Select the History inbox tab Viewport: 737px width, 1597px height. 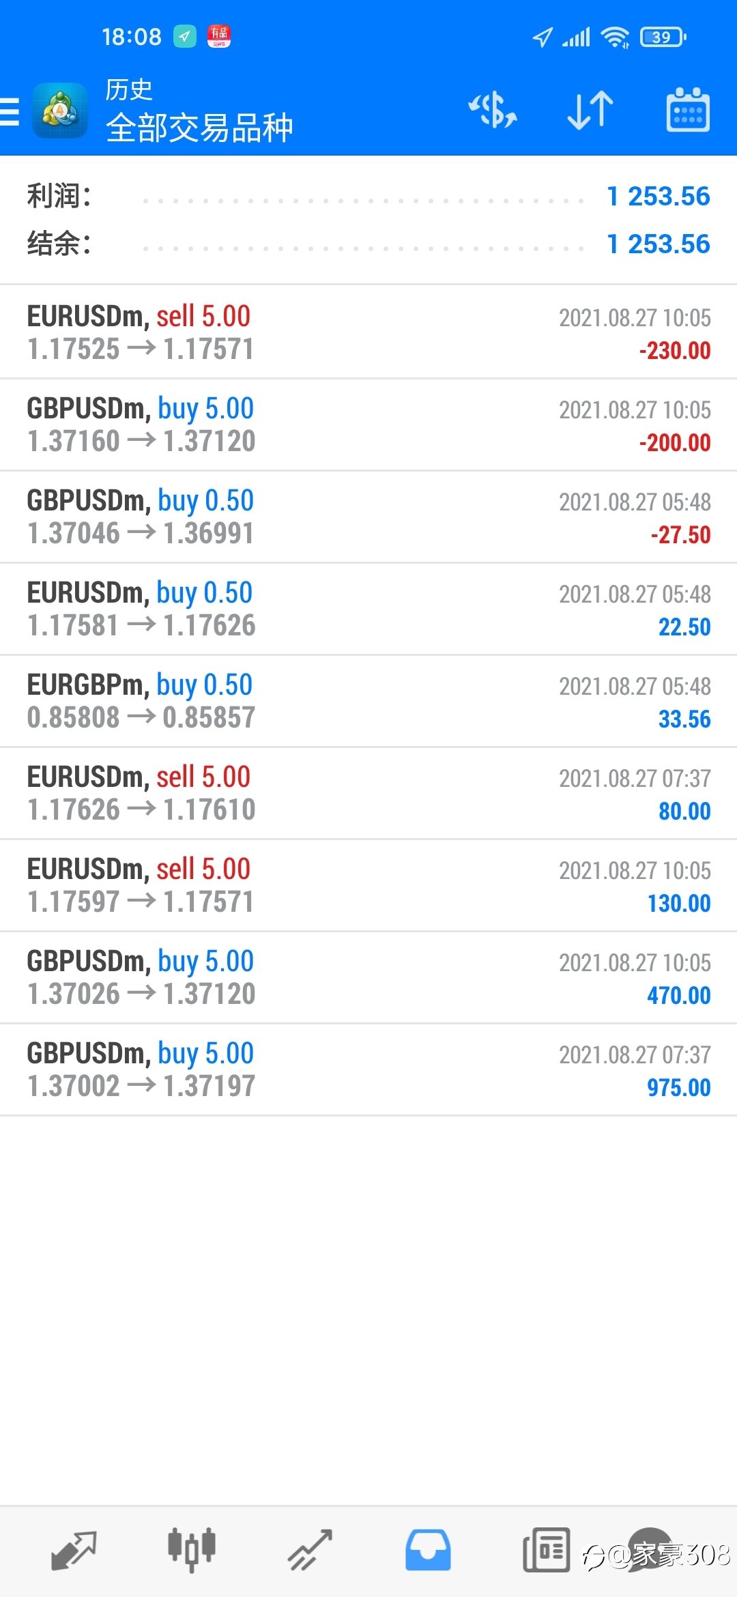[x=428, y=1550]
